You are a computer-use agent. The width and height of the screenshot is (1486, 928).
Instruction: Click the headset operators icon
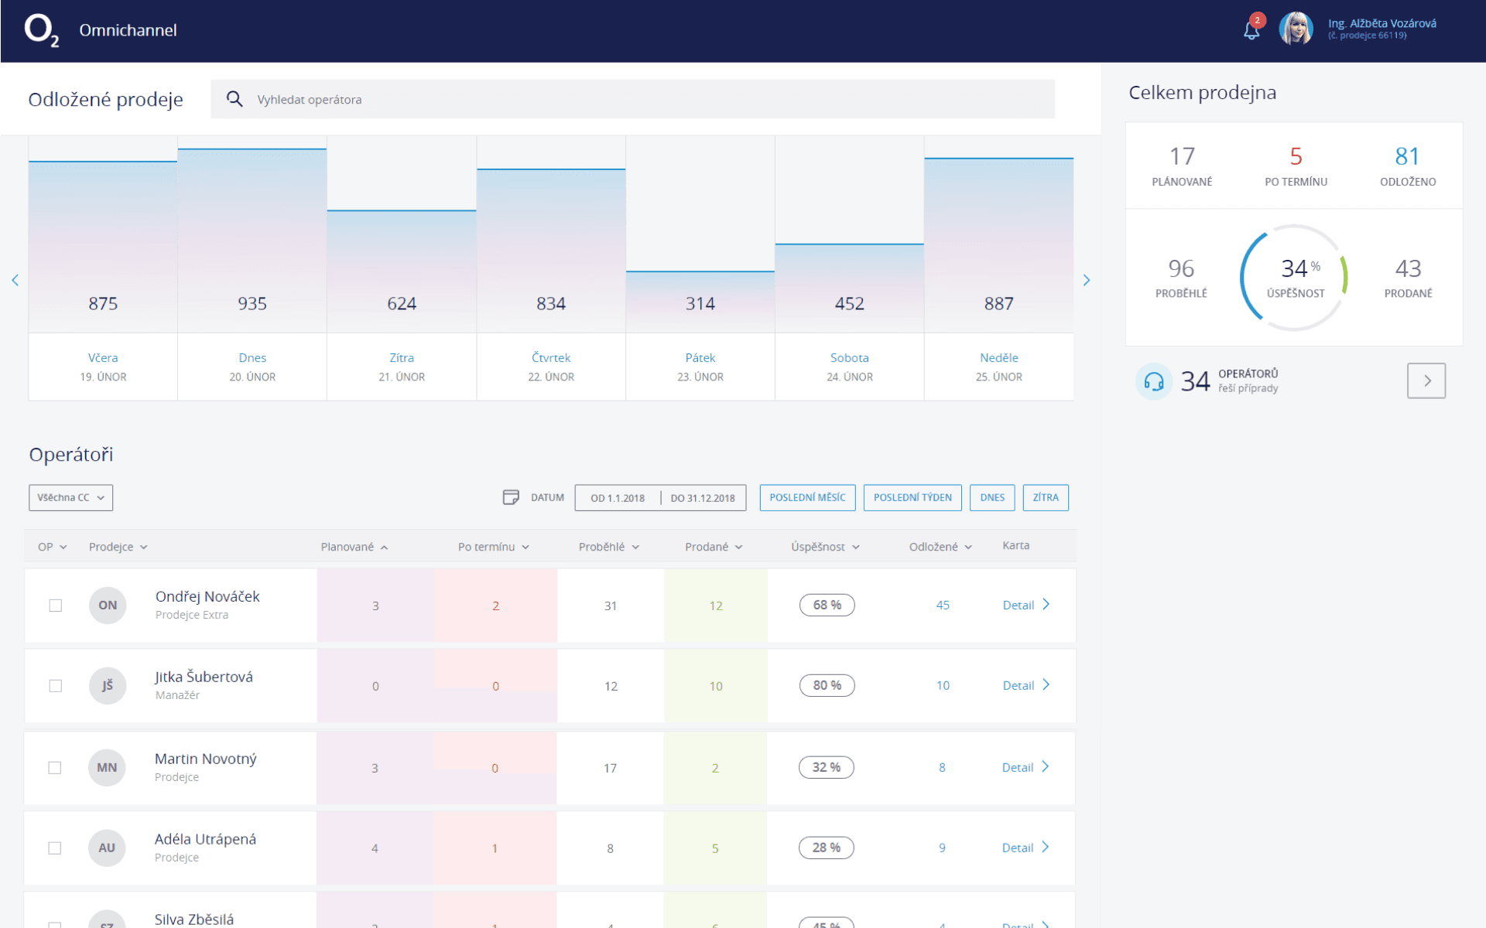coord(1153,381)
